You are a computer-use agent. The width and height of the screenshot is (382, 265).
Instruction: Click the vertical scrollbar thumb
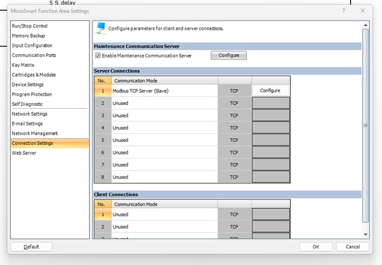[x=365, y=125]
